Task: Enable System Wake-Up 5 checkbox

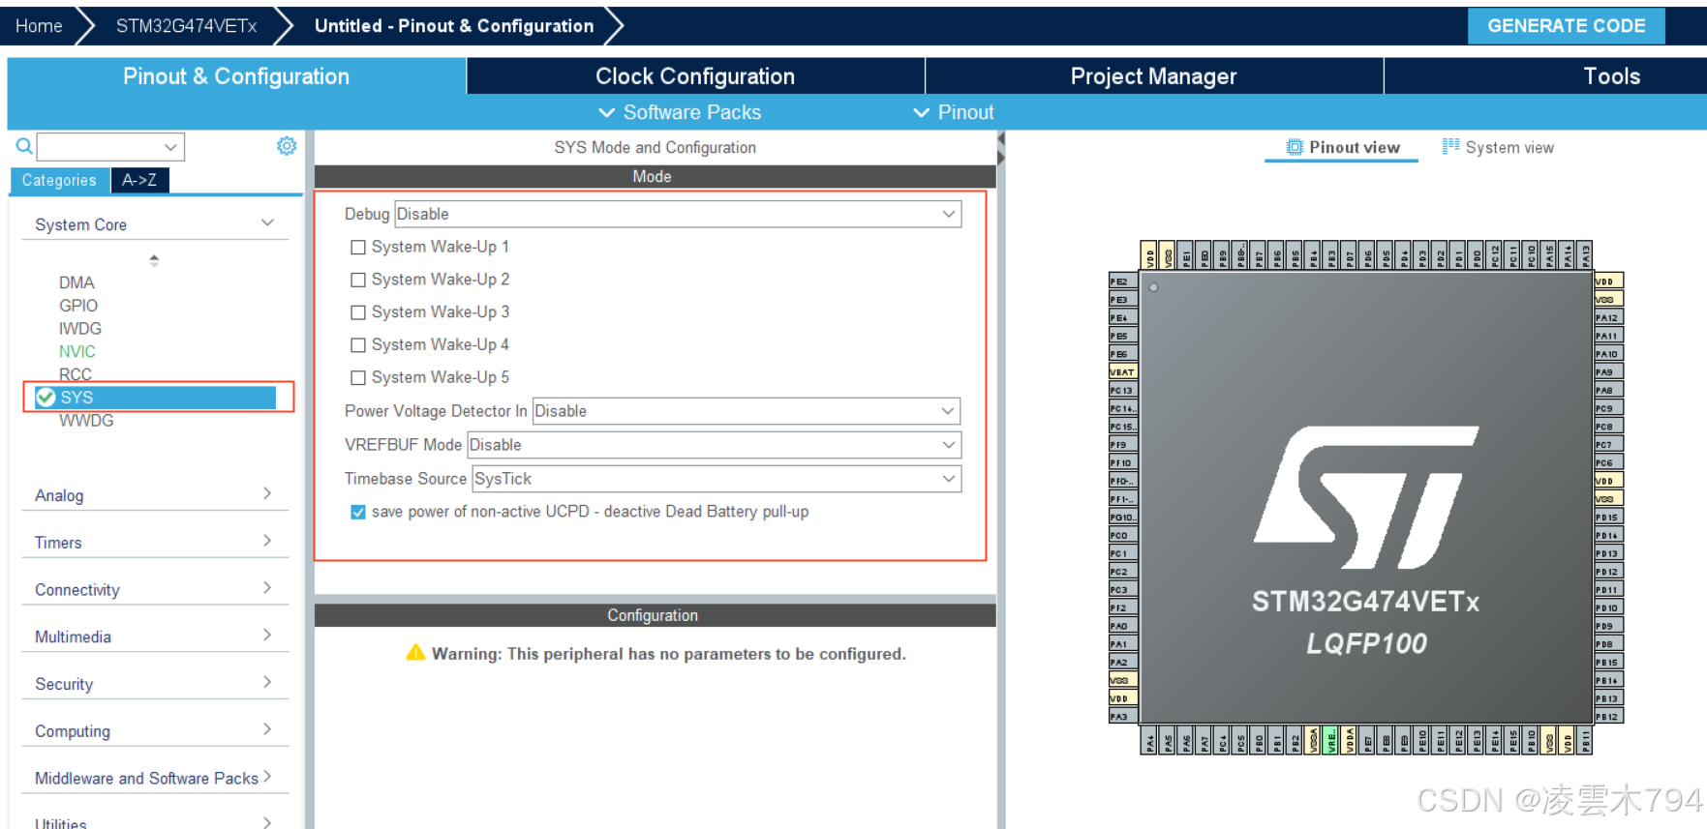Action: (x=358, y=378)
